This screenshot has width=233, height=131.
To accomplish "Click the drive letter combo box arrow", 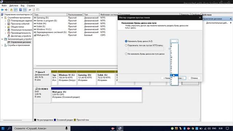I will click(177, 41).
